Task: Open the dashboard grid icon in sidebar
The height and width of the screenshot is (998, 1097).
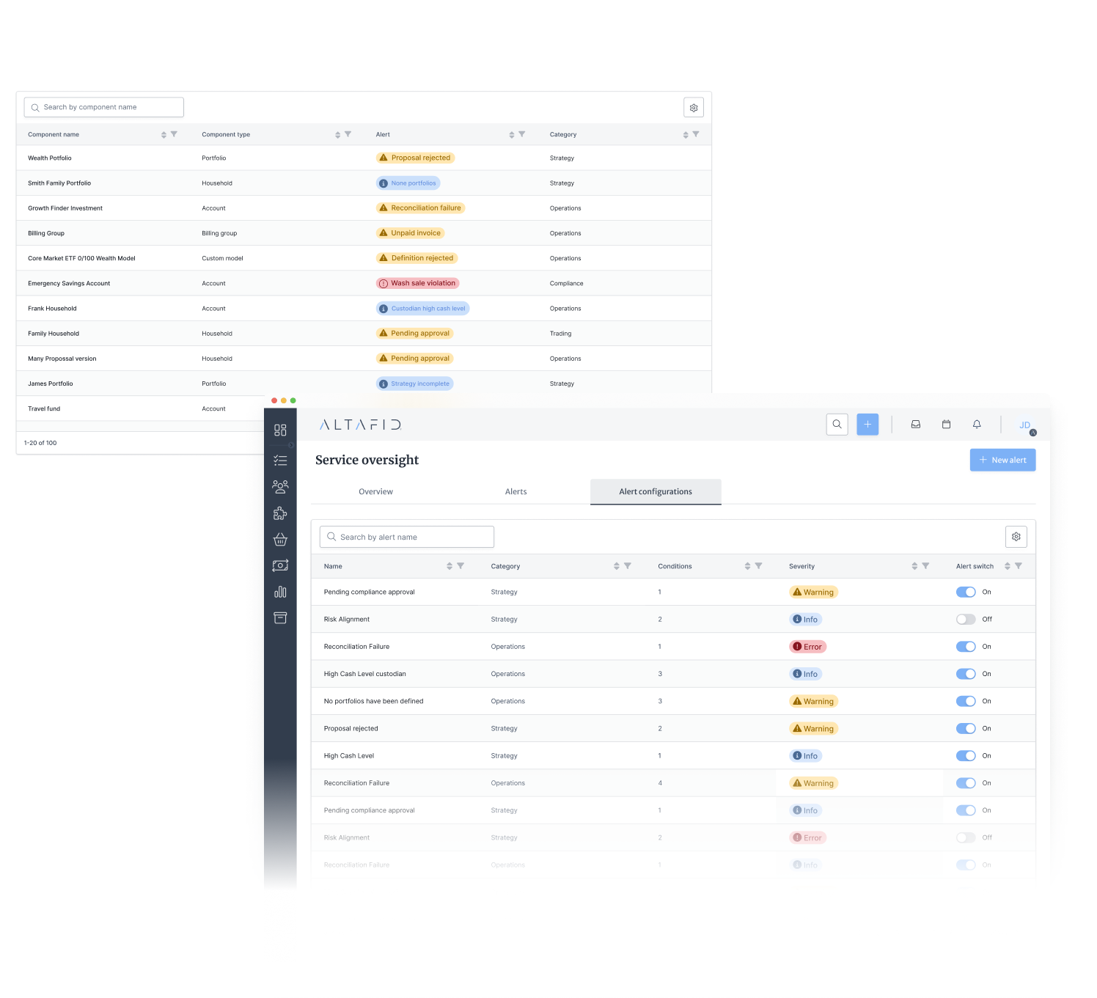Action: coord(280,430)
